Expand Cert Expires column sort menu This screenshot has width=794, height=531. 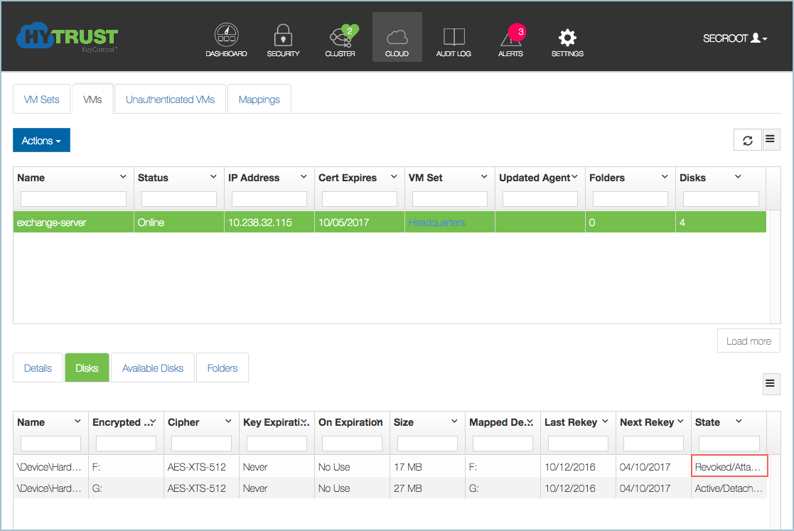click(394, 177)
